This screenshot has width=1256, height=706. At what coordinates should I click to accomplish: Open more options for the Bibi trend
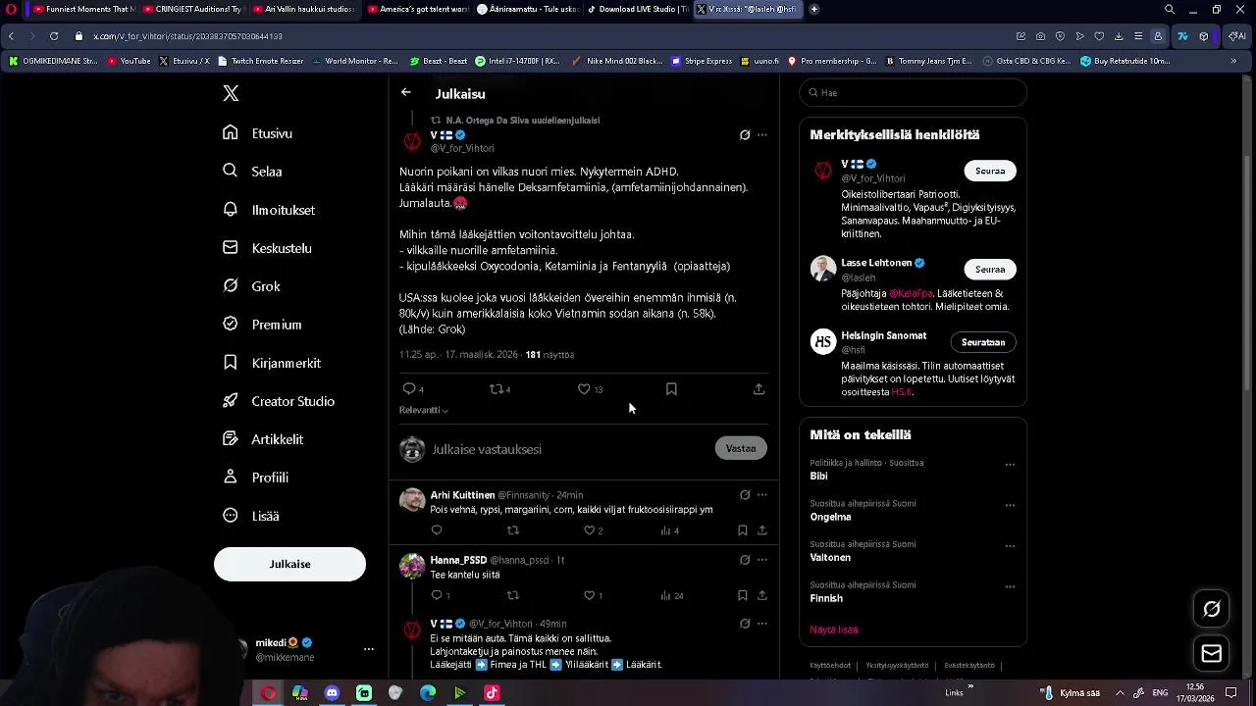coord(1010,465)
